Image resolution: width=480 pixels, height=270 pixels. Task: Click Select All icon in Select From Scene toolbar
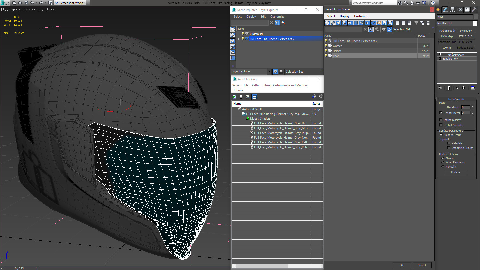coord(397,23)
